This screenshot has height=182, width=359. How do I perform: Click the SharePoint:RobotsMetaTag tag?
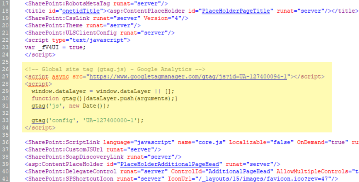[96, 4]
